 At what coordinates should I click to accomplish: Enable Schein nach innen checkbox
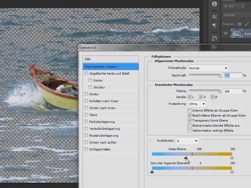(x=86, y=107)
